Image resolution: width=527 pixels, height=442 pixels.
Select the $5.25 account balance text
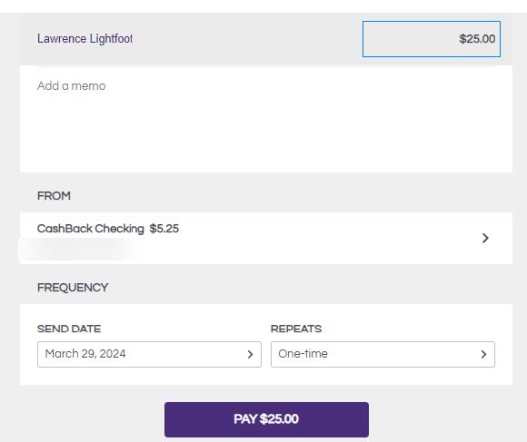click(164, 229)
